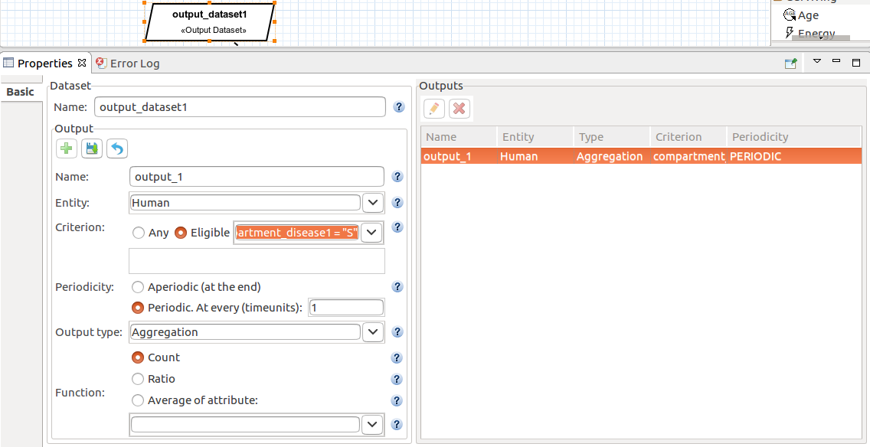Click the green plus add output icon
This screenshot has height=447, width=870.
point(67,148)
